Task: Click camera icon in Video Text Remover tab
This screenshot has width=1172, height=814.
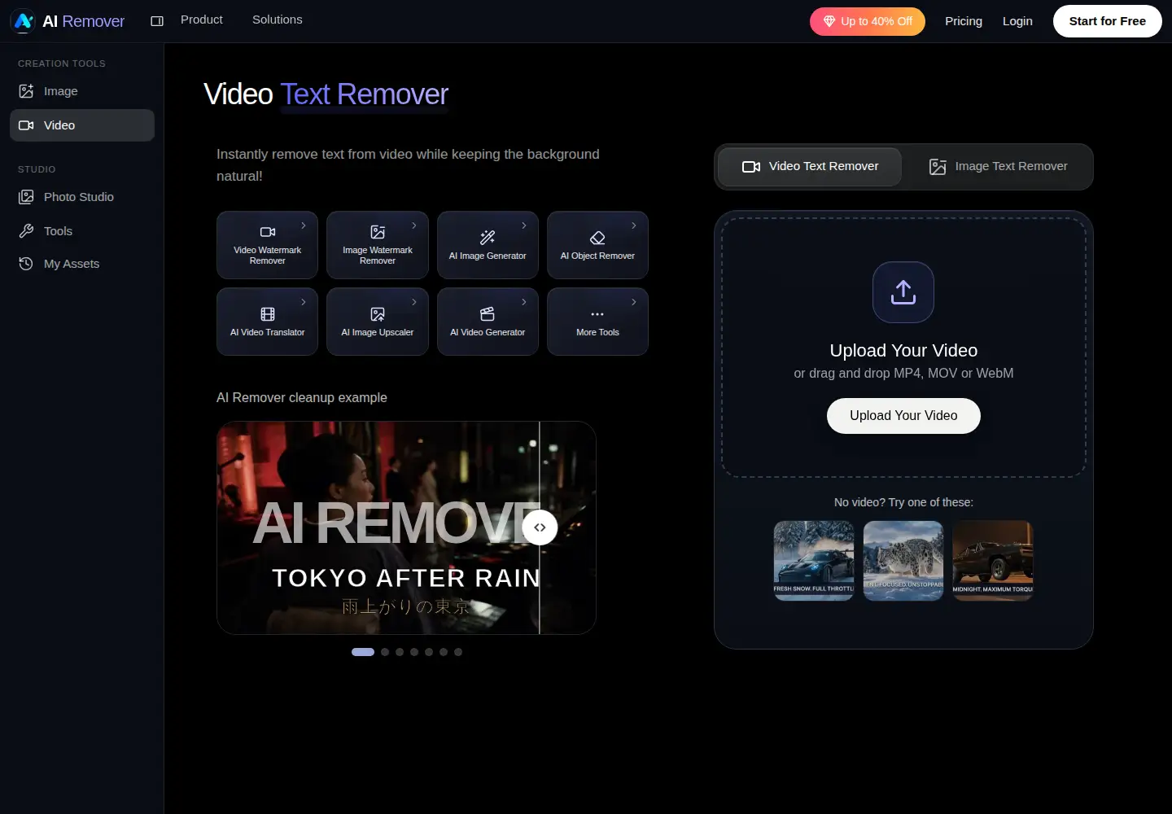Action: point(751,167)
